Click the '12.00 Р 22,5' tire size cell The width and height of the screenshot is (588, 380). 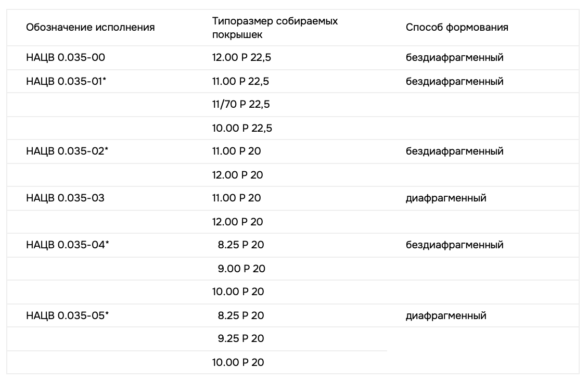click(241, 58)
